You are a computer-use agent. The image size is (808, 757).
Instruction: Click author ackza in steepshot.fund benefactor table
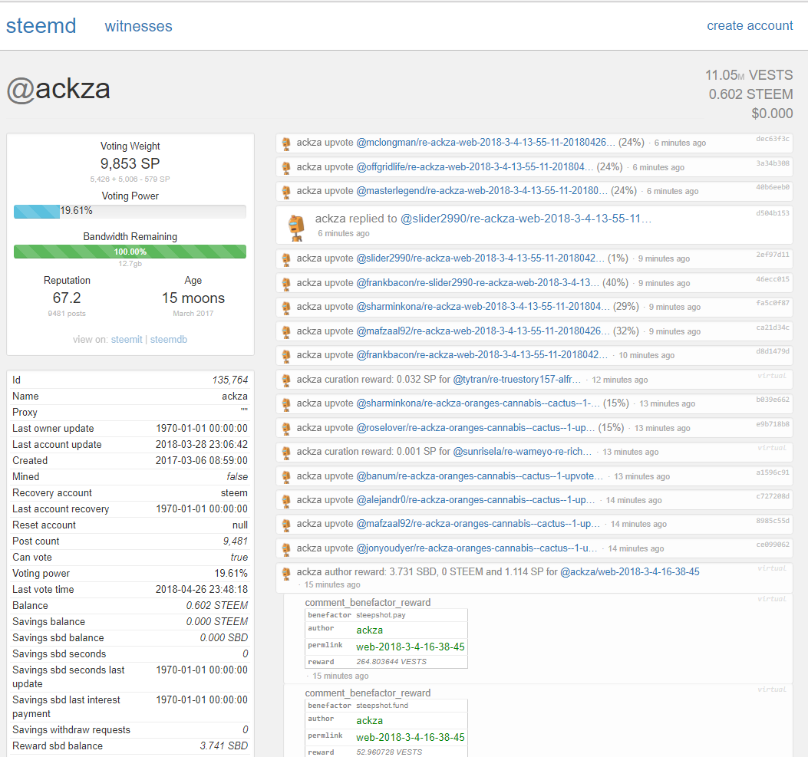[370, 720]
